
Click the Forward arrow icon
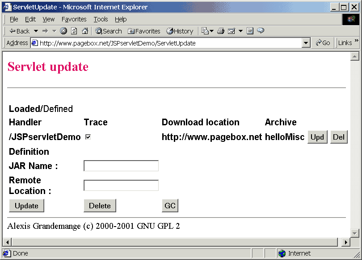(45, 31)
